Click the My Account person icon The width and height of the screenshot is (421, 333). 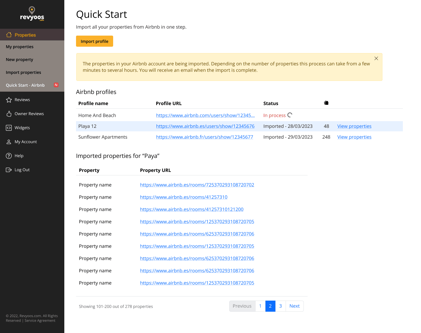(9, 142)
